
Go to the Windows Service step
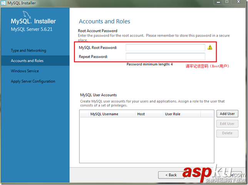point(25,71)
